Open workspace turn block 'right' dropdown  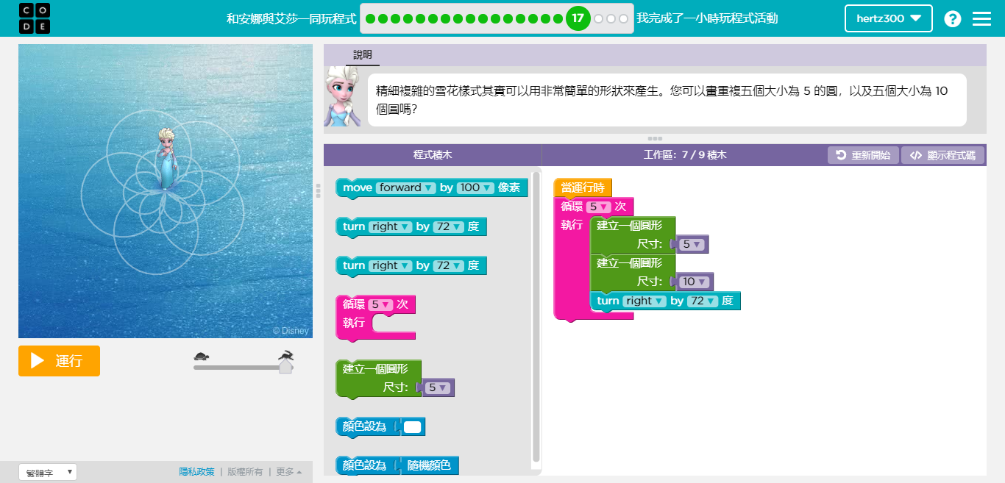coord(644,301)
